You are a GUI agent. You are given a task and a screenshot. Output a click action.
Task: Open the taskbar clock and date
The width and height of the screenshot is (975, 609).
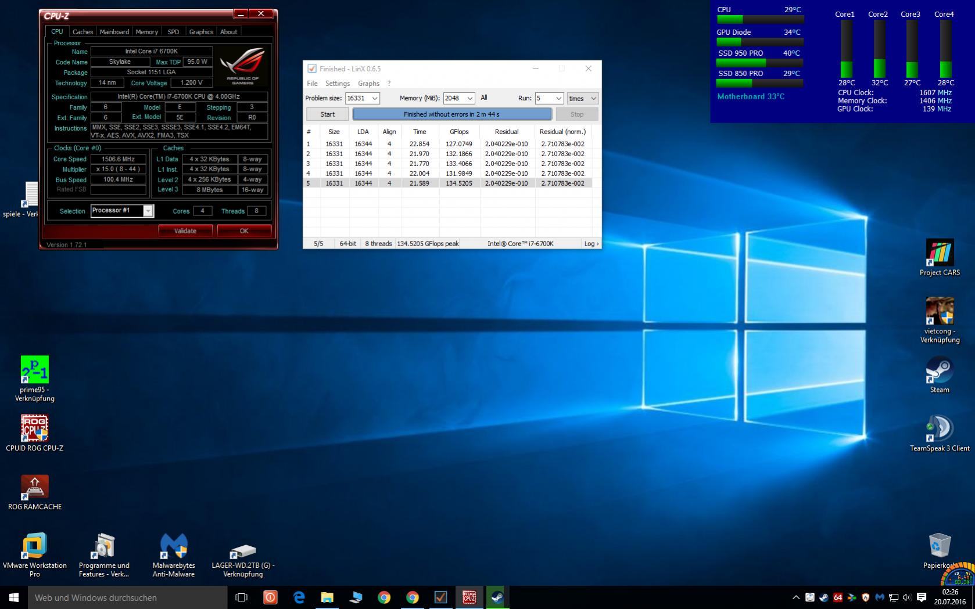click(950, 597)
